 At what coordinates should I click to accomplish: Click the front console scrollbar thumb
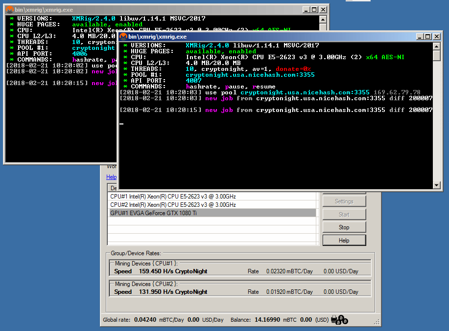pyautogui.click(x=436, y=55)
